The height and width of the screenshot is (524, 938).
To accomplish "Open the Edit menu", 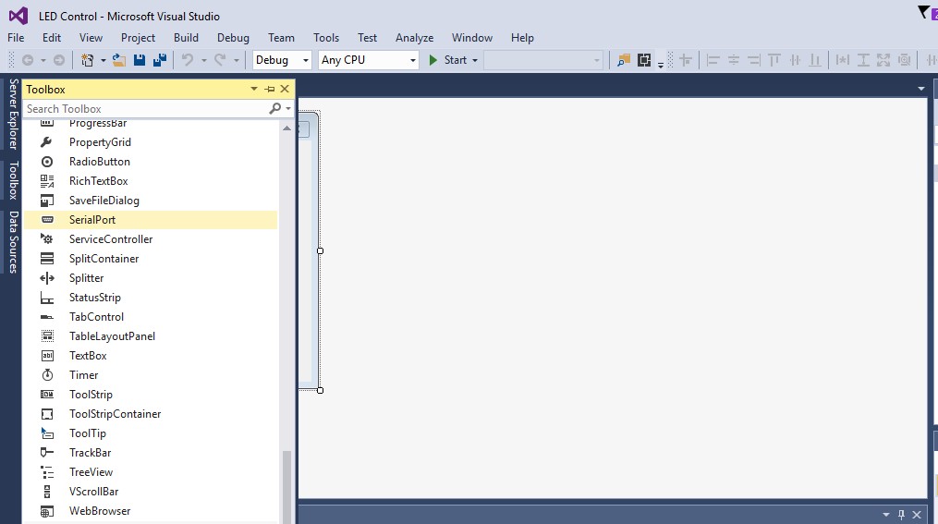I will 52,38.
